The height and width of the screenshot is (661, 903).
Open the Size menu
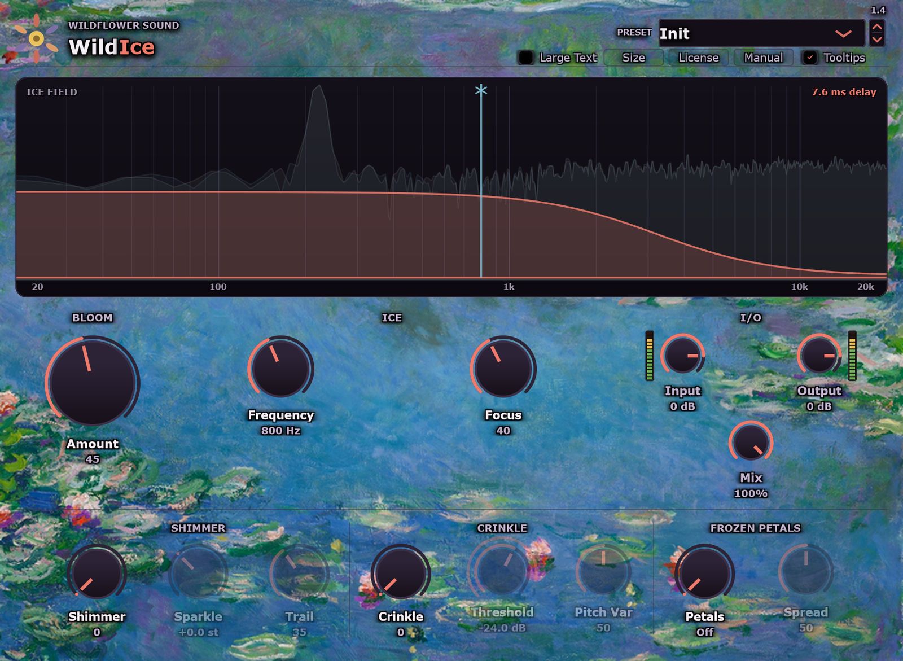tap(633, 58)
